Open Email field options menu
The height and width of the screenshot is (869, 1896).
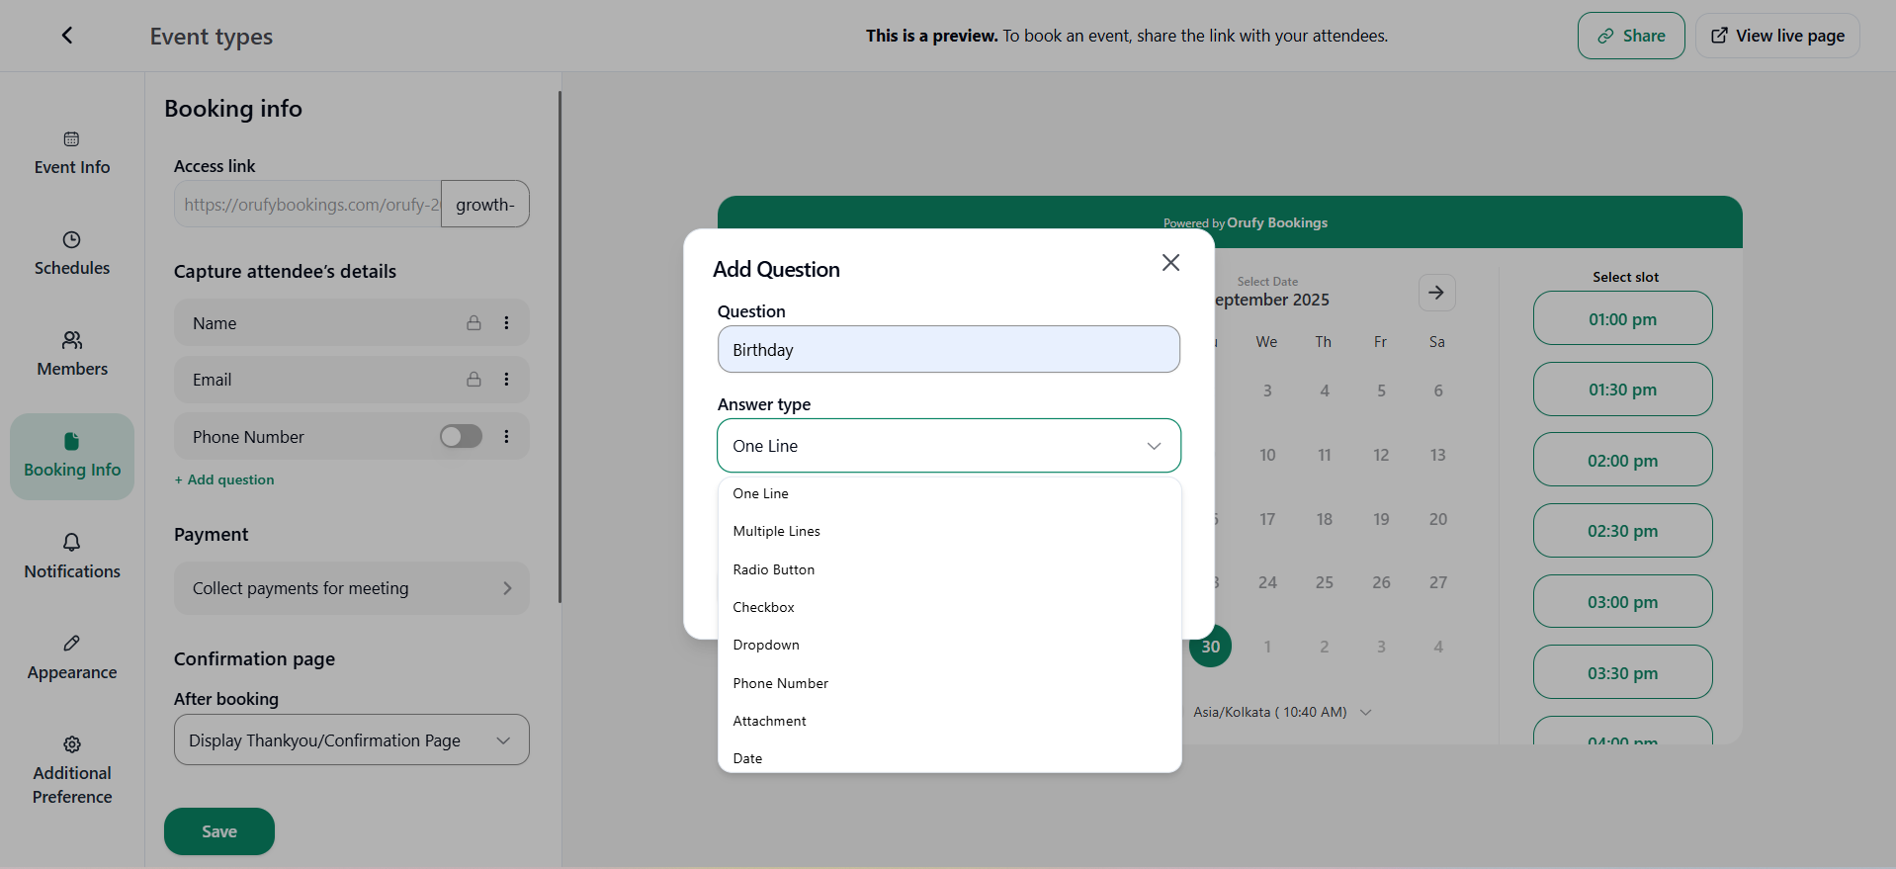coord(506,380)
